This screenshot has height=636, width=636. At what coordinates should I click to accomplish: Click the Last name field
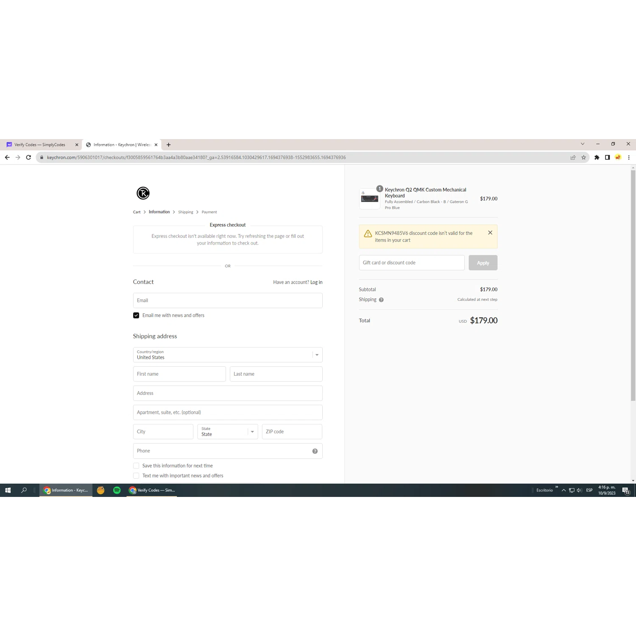(x=276, y=374)
